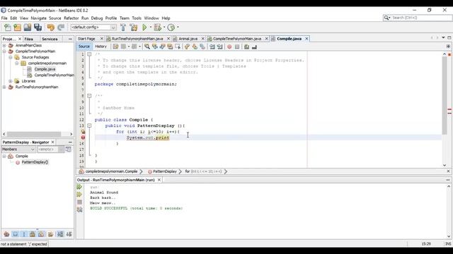Switch to the Start Page tab

pos(86,39)
